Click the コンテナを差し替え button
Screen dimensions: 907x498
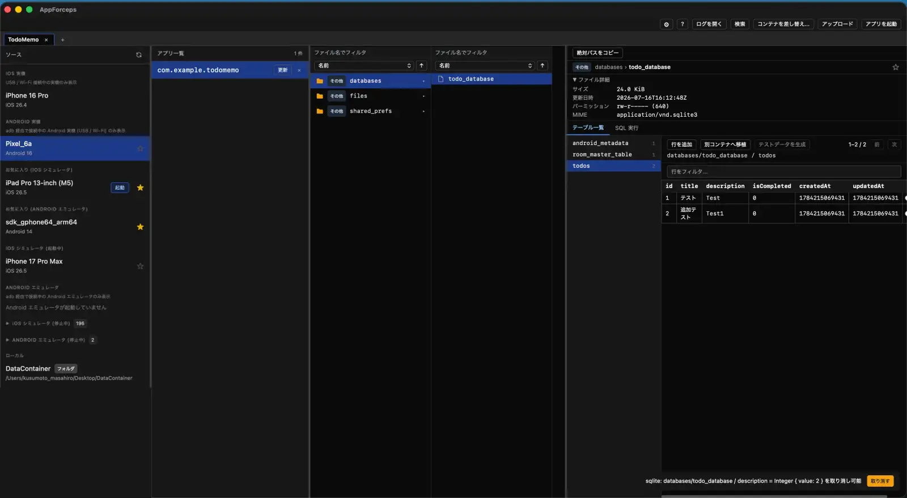pyautogui.click(x=783, y=24)
